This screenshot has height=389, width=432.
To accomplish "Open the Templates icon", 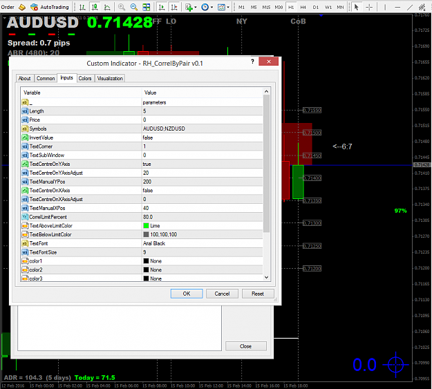I will pyautogui.click(x=221, y=7).
